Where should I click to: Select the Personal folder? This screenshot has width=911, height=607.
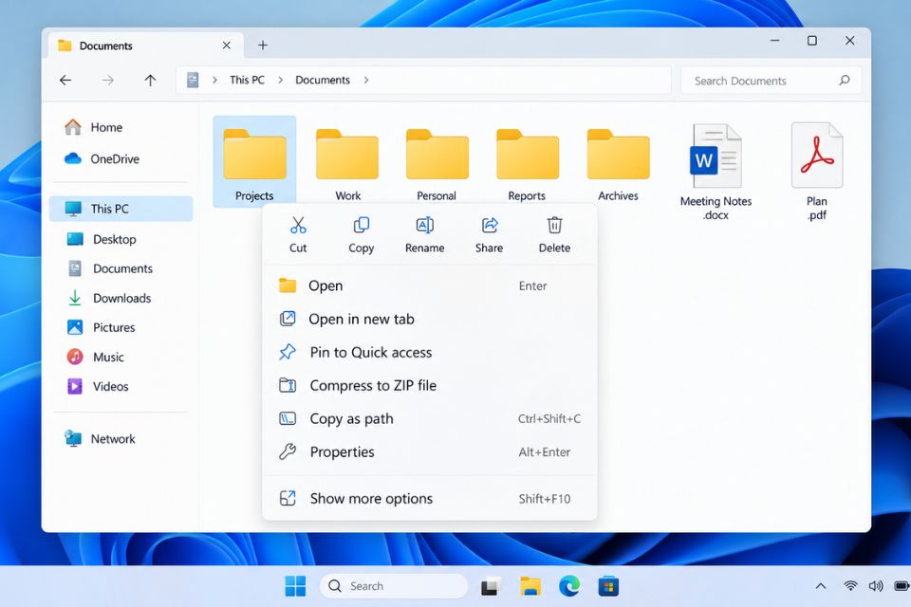pos(437,165)
